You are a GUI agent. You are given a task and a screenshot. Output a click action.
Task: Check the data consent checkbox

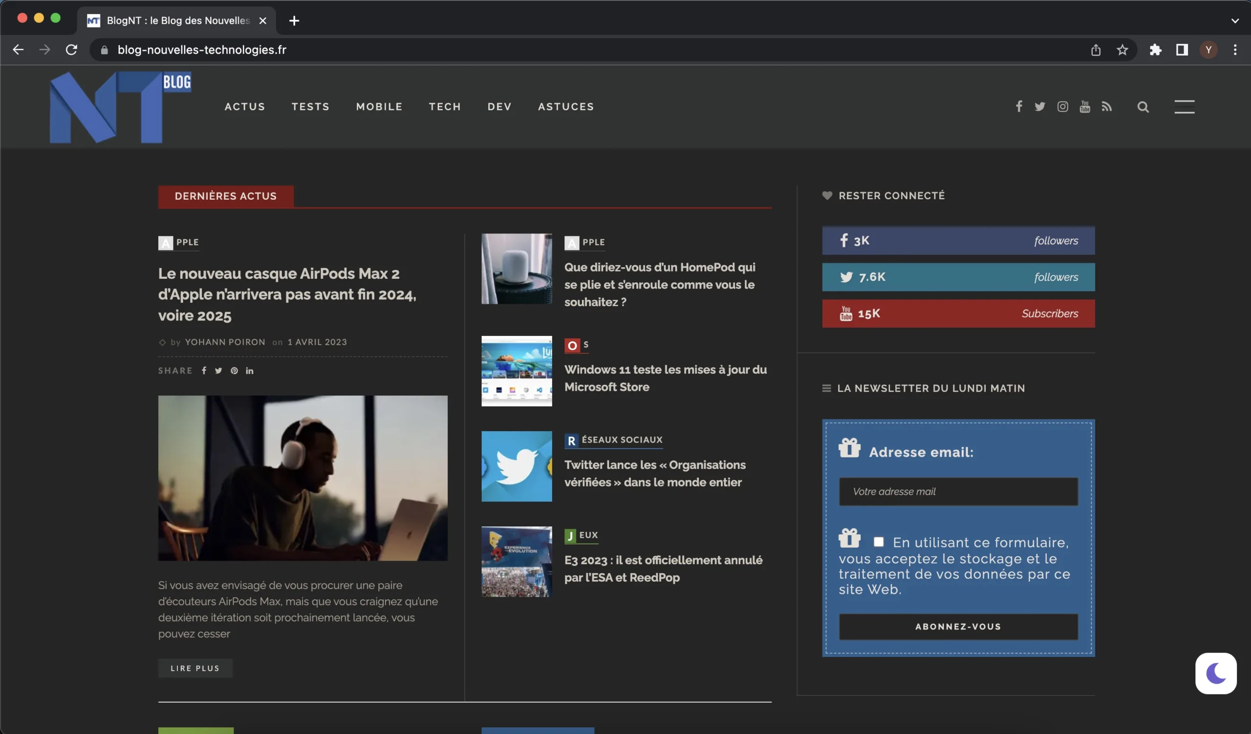pyautogui.click(x=879, y=542)
